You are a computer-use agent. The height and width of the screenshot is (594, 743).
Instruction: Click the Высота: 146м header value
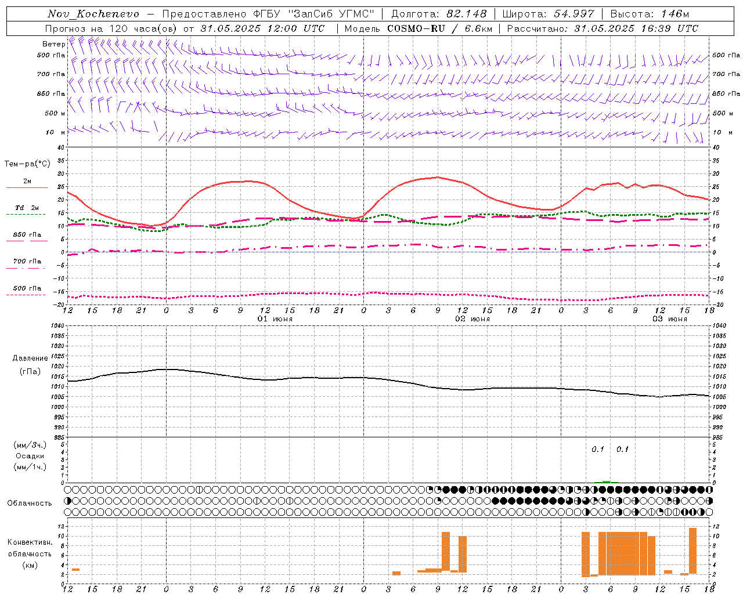(x=650, y=14)
